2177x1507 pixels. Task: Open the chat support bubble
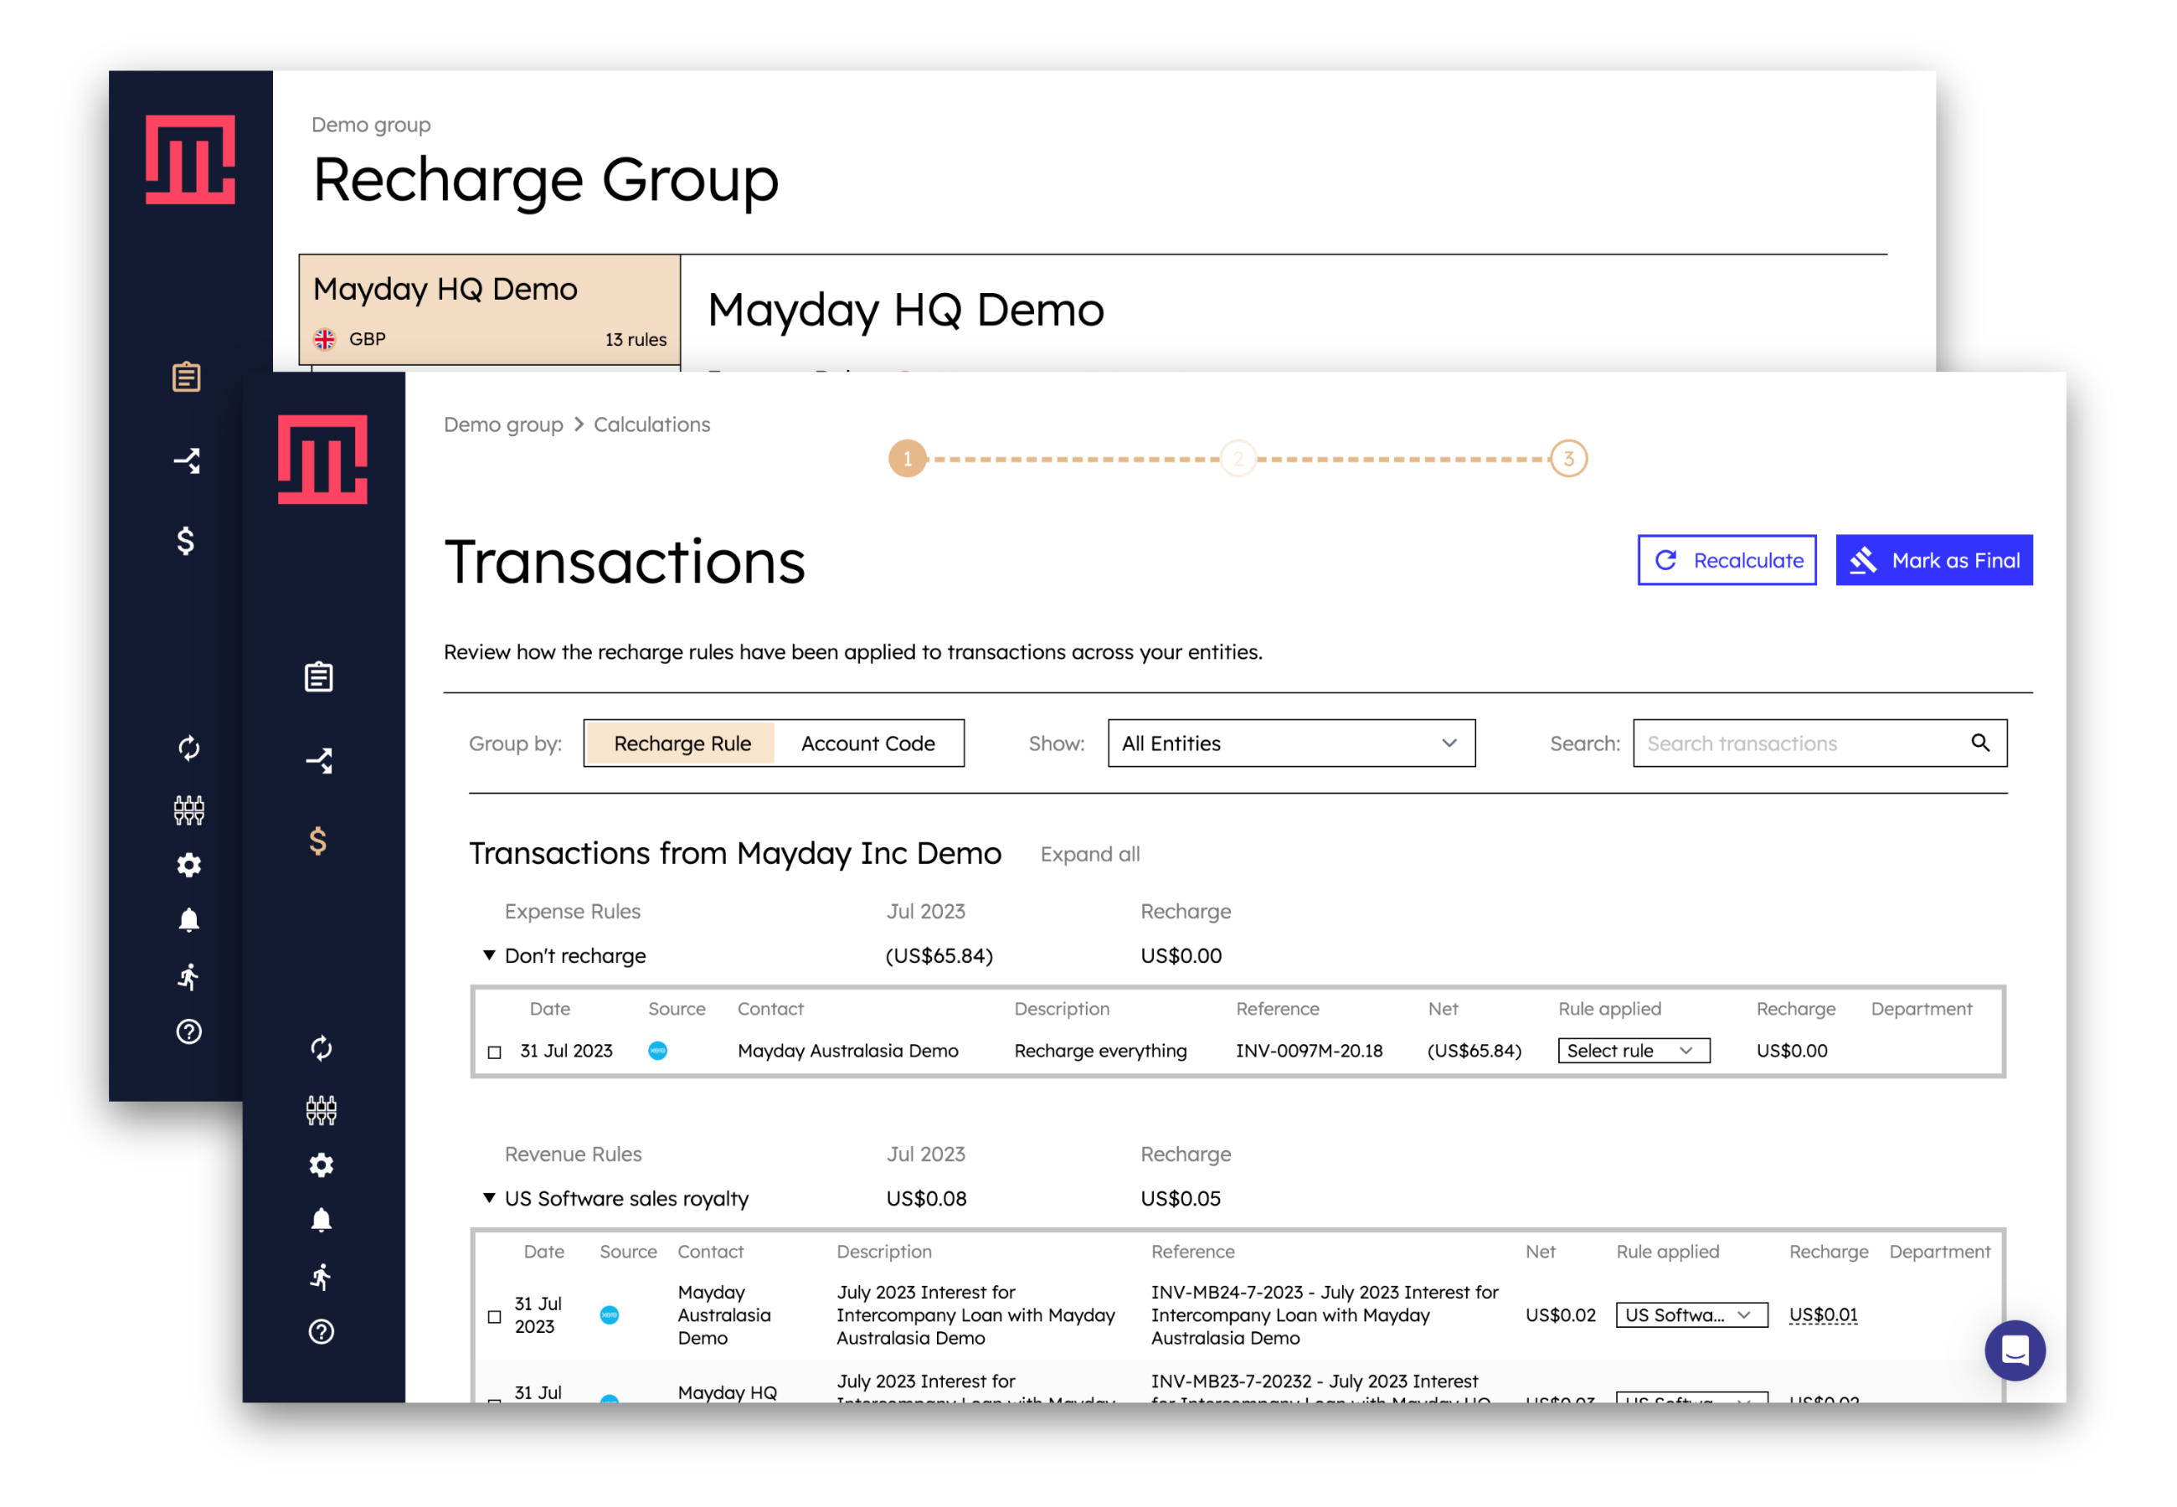pyautogui.click(x=2014, y=1350)
